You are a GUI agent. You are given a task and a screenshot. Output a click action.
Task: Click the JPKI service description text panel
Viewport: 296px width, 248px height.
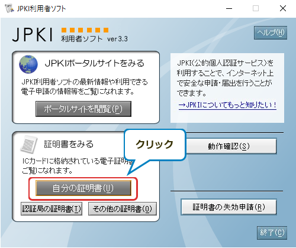227,88
